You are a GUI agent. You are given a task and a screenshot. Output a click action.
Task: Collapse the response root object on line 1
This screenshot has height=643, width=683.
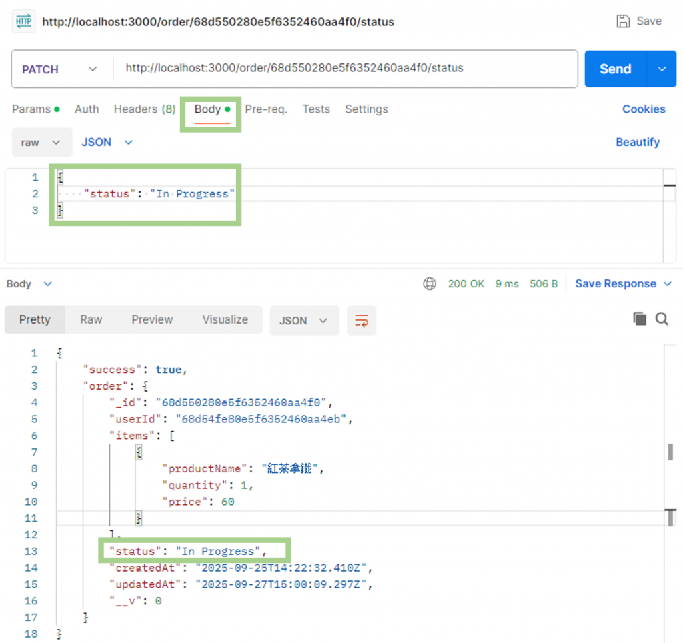coord(59,353)
